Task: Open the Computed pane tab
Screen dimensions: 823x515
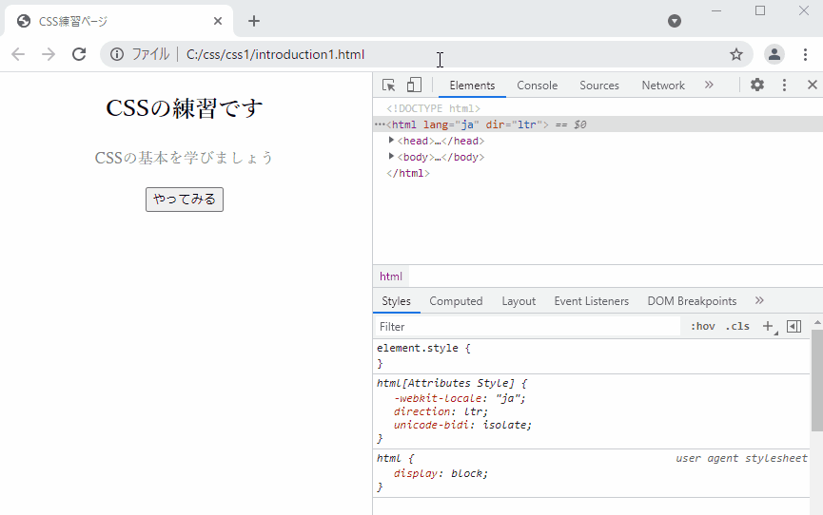Action: [456, 301]
